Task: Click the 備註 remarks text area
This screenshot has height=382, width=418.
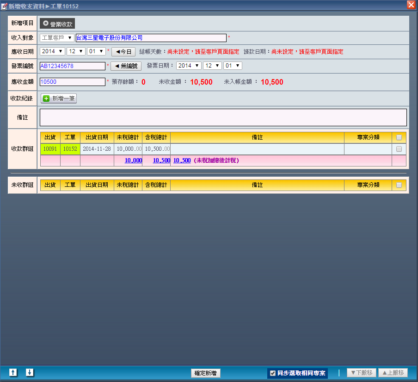Action: point(223,117)
